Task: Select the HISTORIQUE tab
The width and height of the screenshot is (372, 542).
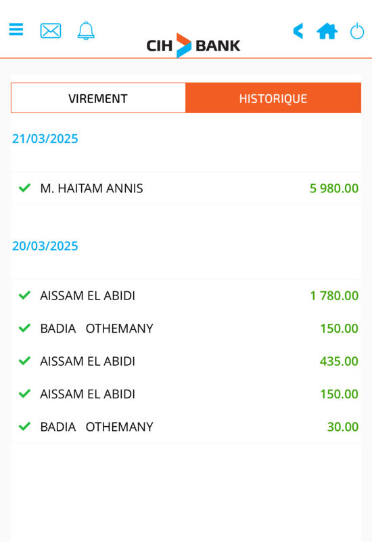Action: 273,98
